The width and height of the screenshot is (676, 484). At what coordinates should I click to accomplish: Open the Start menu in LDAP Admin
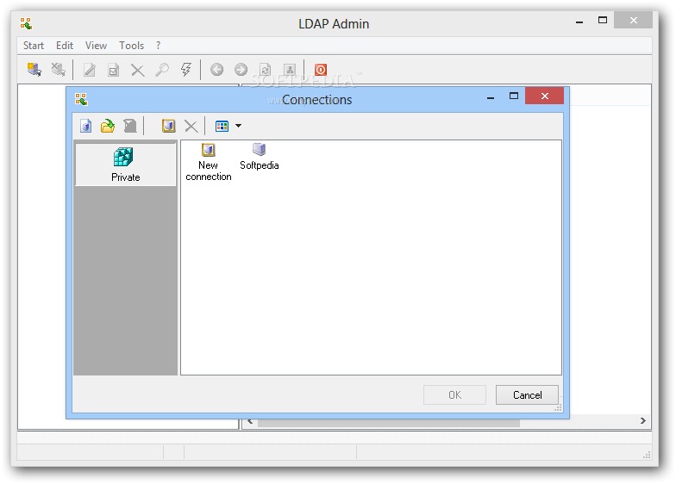[34, 46]
